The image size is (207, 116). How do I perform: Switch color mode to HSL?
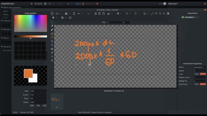point(38,105)
